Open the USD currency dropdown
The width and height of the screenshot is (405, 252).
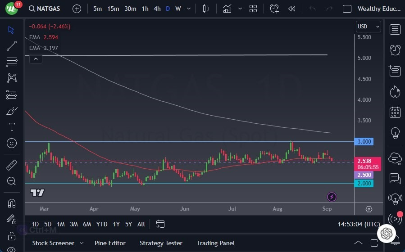click(x=369, y=27)
